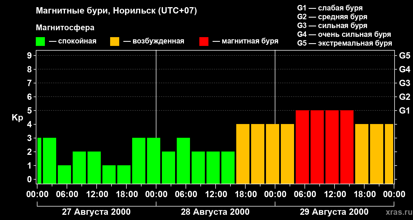The width and height of the screenshot is (413, 220).
Task: Select the chart title 'Магнитные бури, Норильск (UTC+07)'
Action: (116, 11)
